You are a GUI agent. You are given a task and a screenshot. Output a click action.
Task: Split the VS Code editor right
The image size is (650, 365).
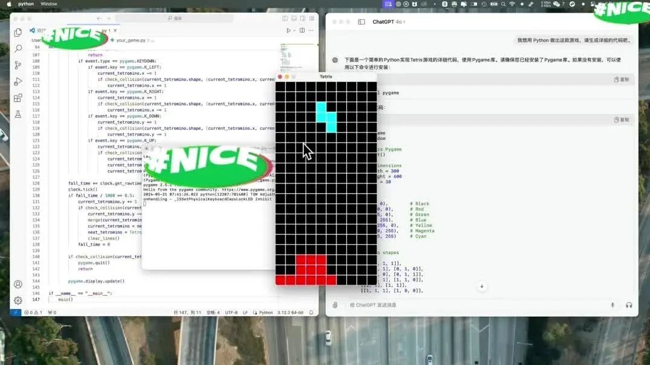click(x=302, y=30)
